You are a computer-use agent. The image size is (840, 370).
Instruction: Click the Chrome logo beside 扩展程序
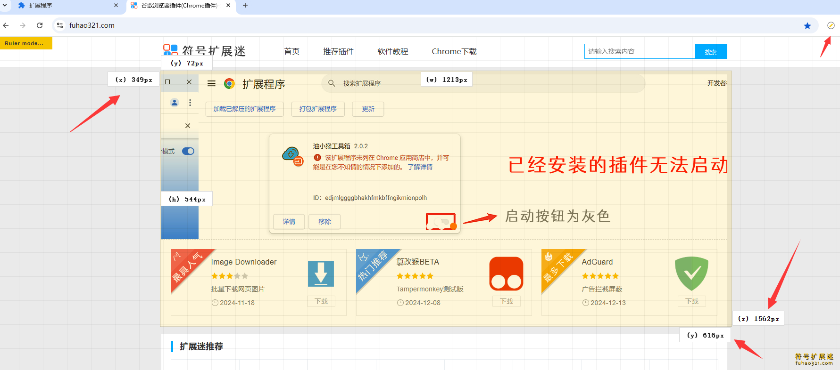(x=229, y=83)
